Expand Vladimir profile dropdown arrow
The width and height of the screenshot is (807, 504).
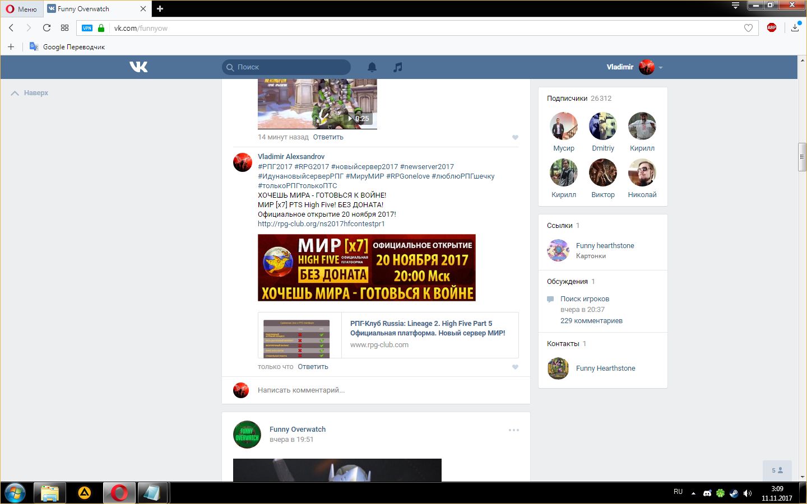pos(661,68)
